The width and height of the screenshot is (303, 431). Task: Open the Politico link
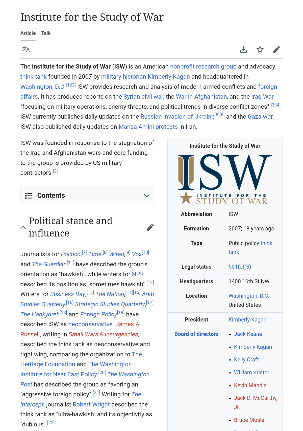71,254
